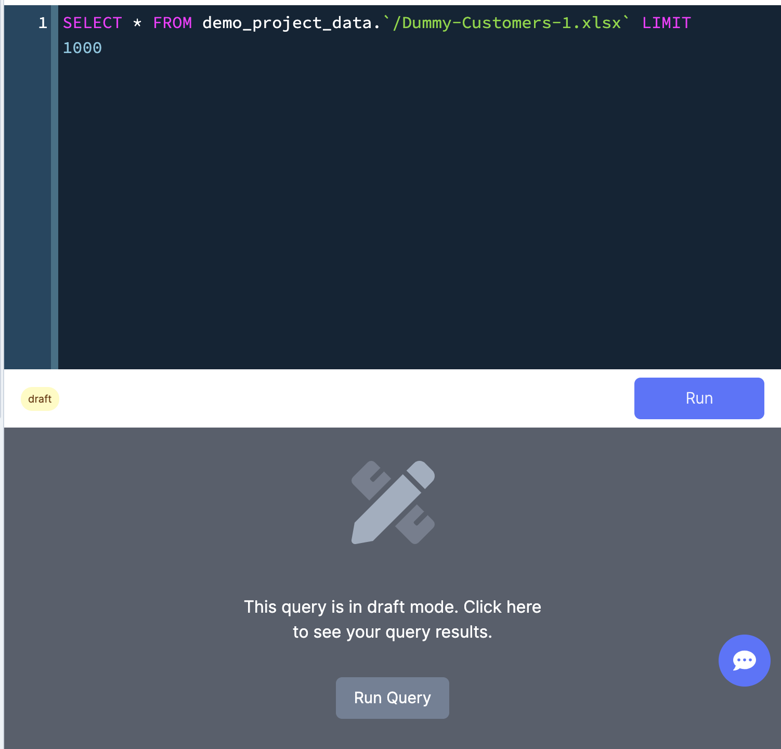Click the LIMIT keyword in the query
The height and width of the screenshot is (749, 781).
(x=666, y=23)
